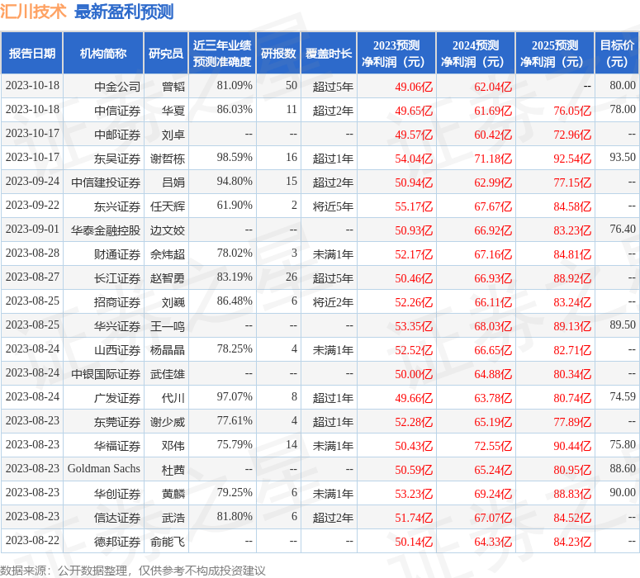Click target price 88.60

[623, 469]
